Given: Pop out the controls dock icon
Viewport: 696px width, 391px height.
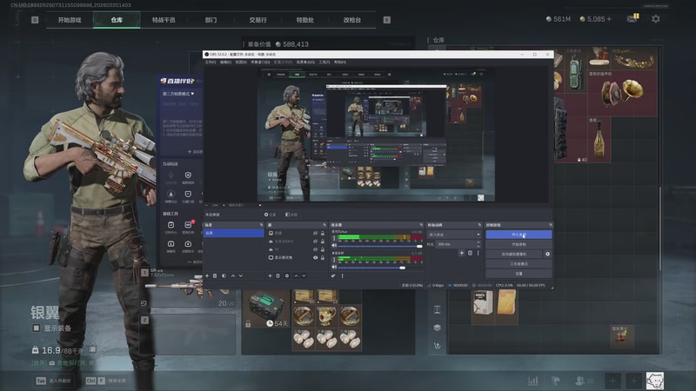Looking at the screenshot, I should click(550, 225).
